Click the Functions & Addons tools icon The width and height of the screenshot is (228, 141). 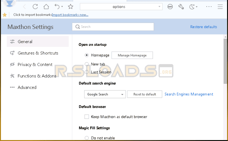point(12,76)
